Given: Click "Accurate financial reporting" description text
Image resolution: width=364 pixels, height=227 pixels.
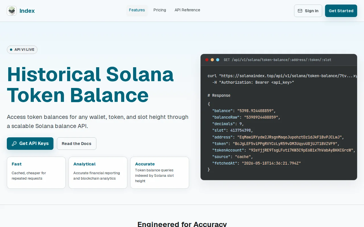Looking at the screenshot, I should (97, 176).
